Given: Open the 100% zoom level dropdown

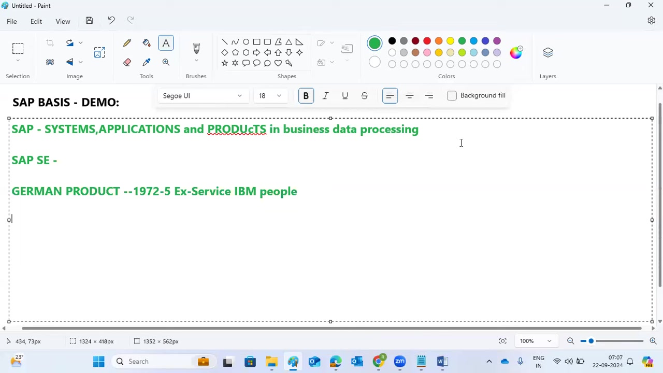Looking at the screenshot, I should [x=536, y=341].
